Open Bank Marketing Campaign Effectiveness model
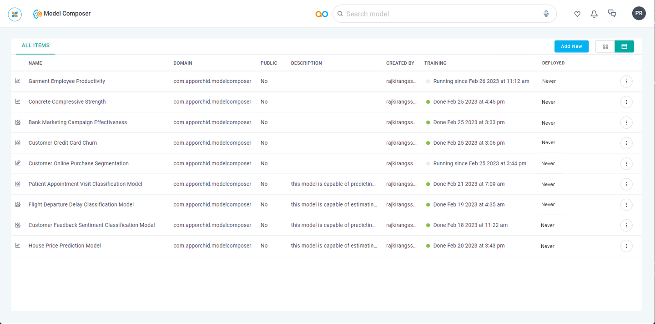The height and width of the screenshot is (324, 655). tap(77, 122)
